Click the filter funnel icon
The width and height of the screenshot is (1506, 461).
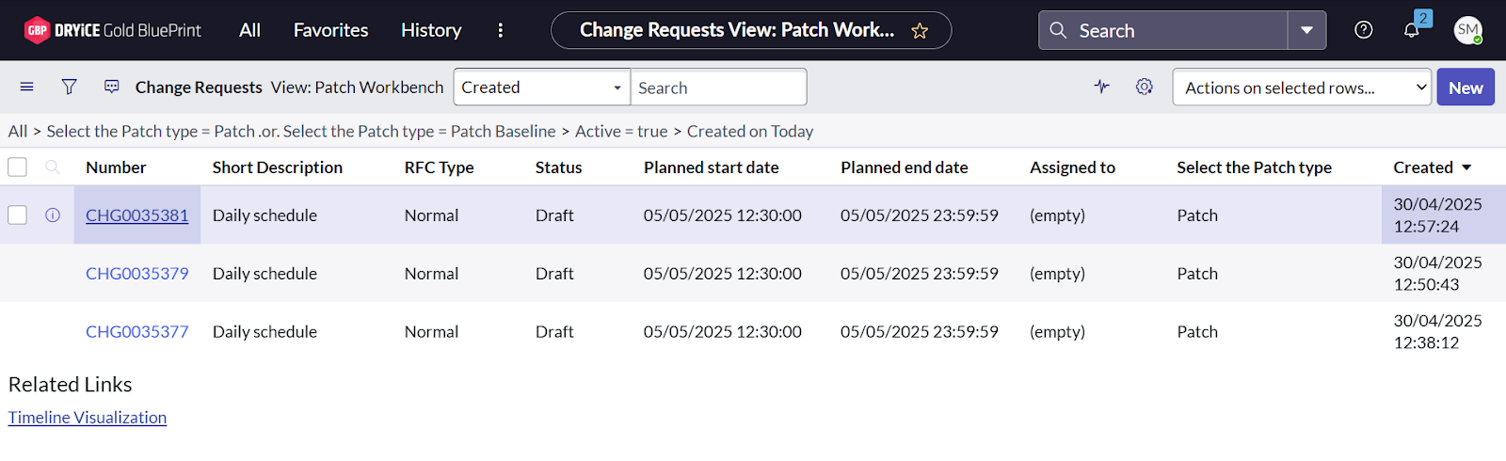pos(69,87)
